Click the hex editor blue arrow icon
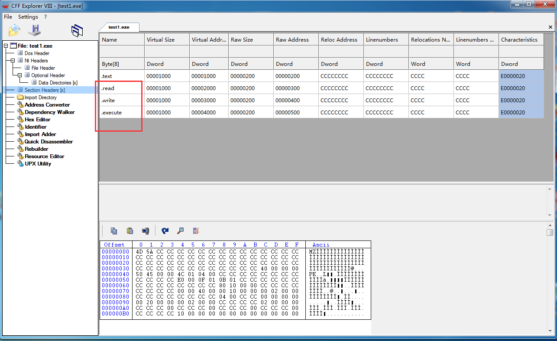557x341 pixels. tap(165, 231)
